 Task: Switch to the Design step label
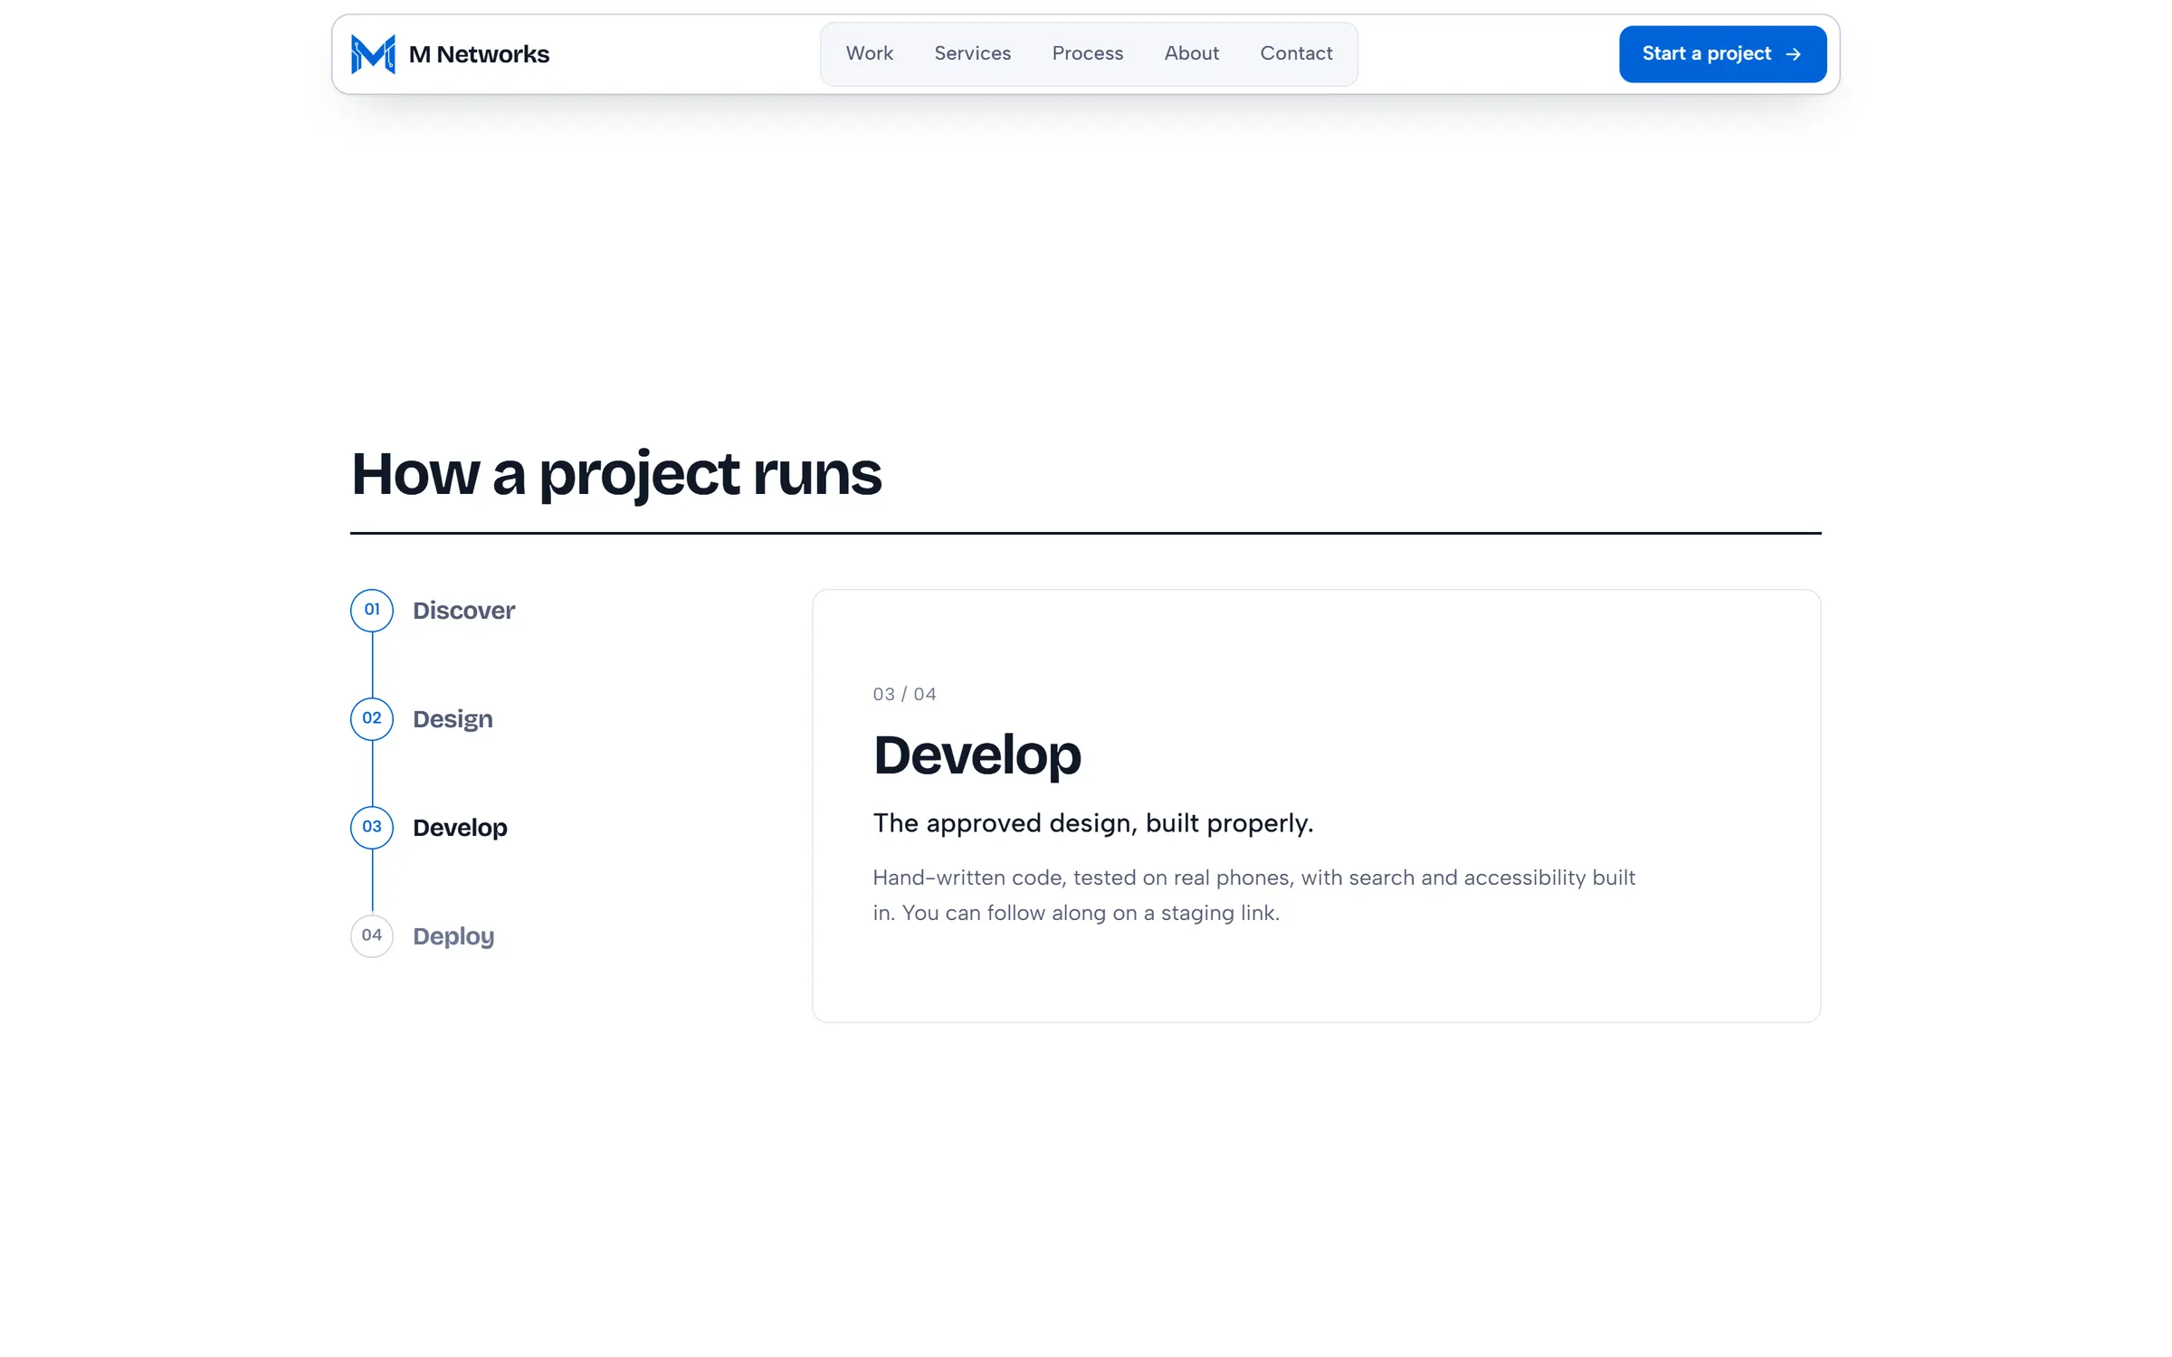(452, 720)
